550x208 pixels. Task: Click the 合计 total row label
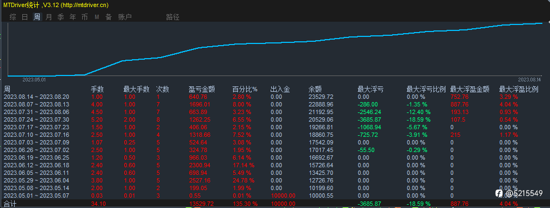[x=10, y=204]
